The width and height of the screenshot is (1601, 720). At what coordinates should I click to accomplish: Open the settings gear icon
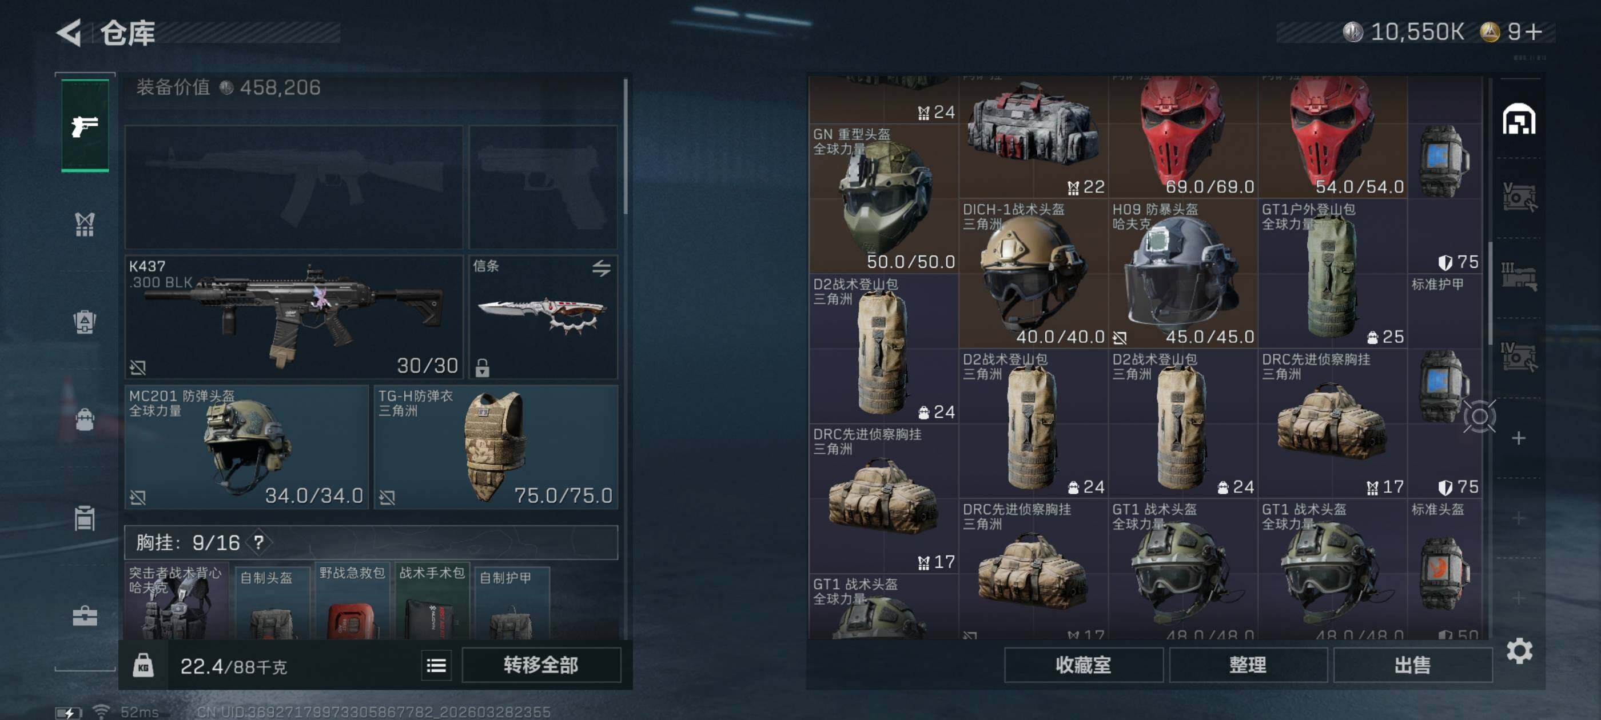1519,651
